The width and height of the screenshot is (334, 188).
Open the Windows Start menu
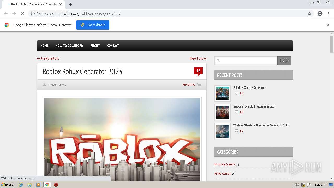pyautogui.click(x=7, y=185)
